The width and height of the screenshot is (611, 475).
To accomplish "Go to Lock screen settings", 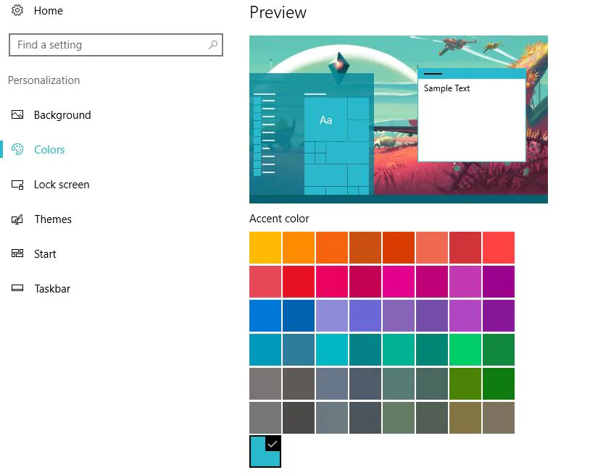I will click(x=62, y=185).
